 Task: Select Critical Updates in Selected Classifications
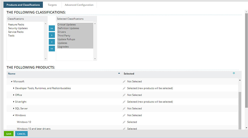(66, 25)
